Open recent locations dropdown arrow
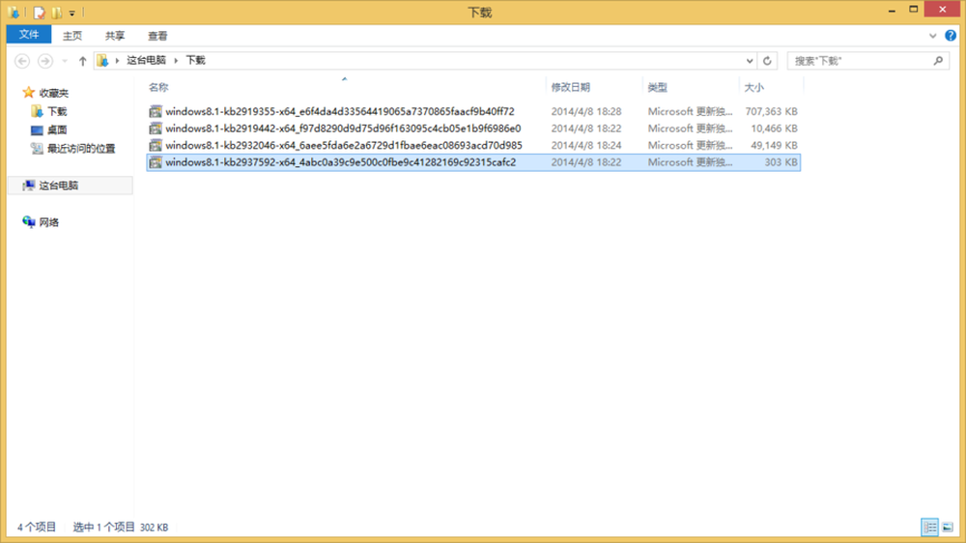Screen dimensions: 966x543 pyautogui.click(x=65, y=61)
